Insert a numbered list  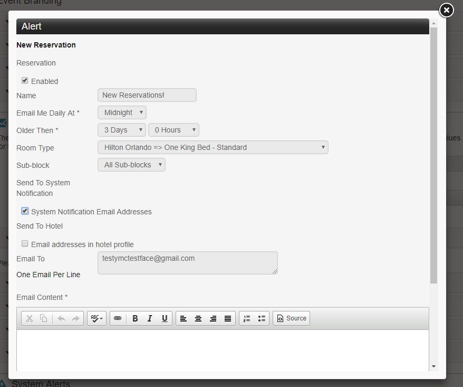coord(247,318)
